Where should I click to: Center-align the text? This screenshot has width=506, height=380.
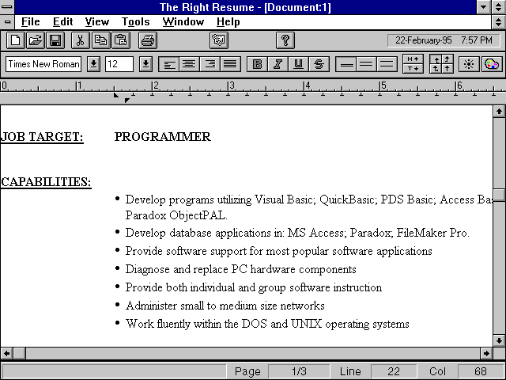coord(189,64)
